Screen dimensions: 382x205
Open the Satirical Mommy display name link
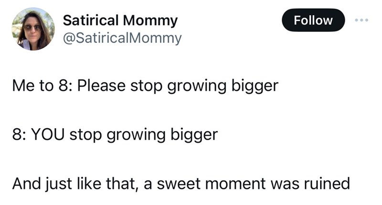pyautogui.click(x=120, y=20)
